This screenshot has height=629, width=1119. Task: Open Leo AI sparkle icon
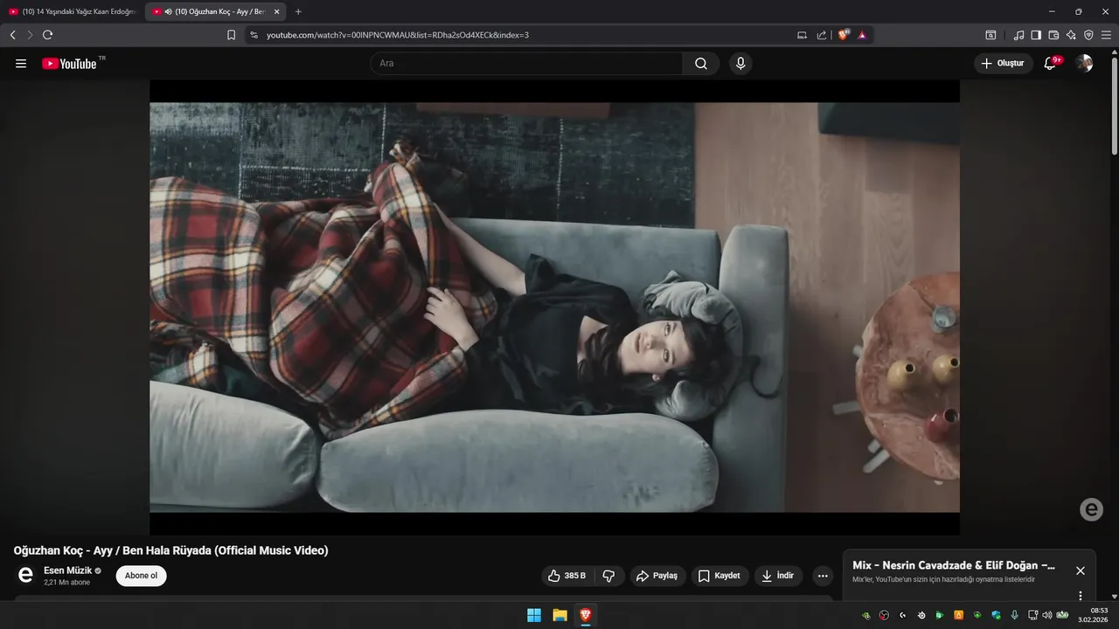pos(1071,35)
